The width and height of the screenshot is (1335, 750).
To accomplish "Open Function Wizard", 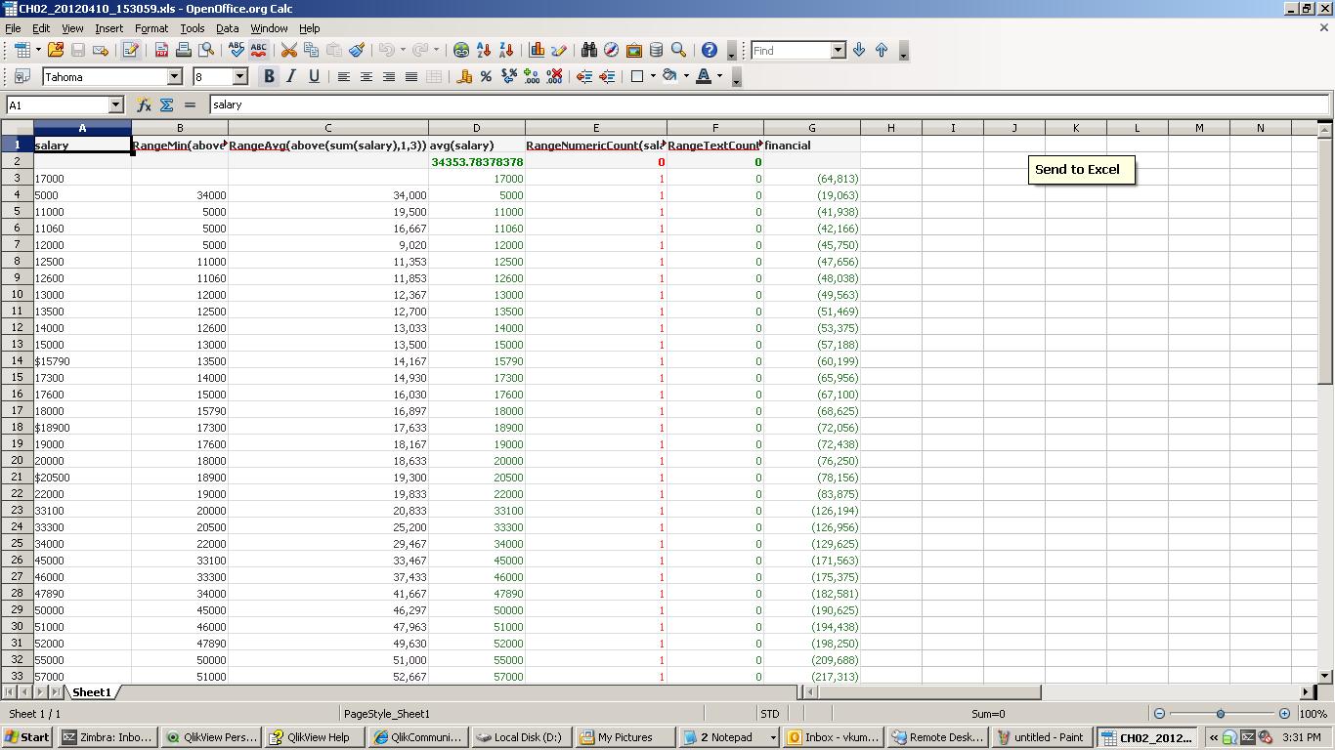I will point(144,104).
